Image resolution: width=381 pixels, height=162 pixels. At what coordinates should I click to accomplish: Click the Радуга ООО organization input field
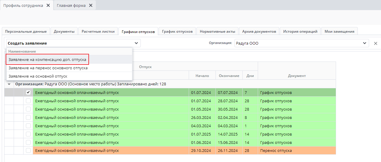(x=298, y=43)
